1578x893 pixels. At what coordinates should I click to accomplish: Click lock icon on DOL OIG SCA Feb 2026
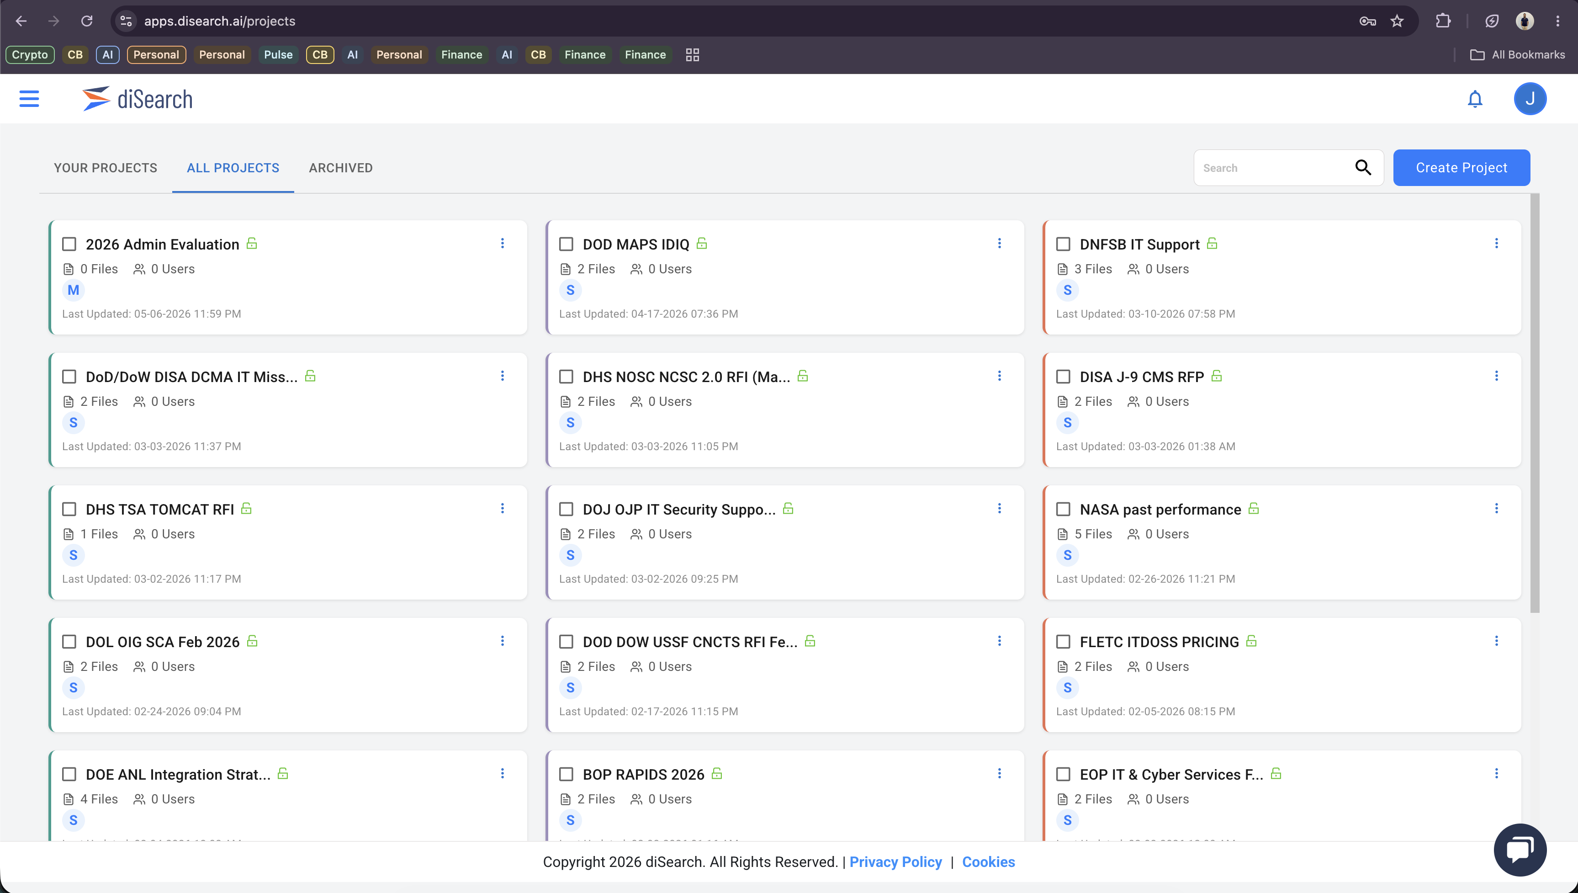tap(251, 641)
